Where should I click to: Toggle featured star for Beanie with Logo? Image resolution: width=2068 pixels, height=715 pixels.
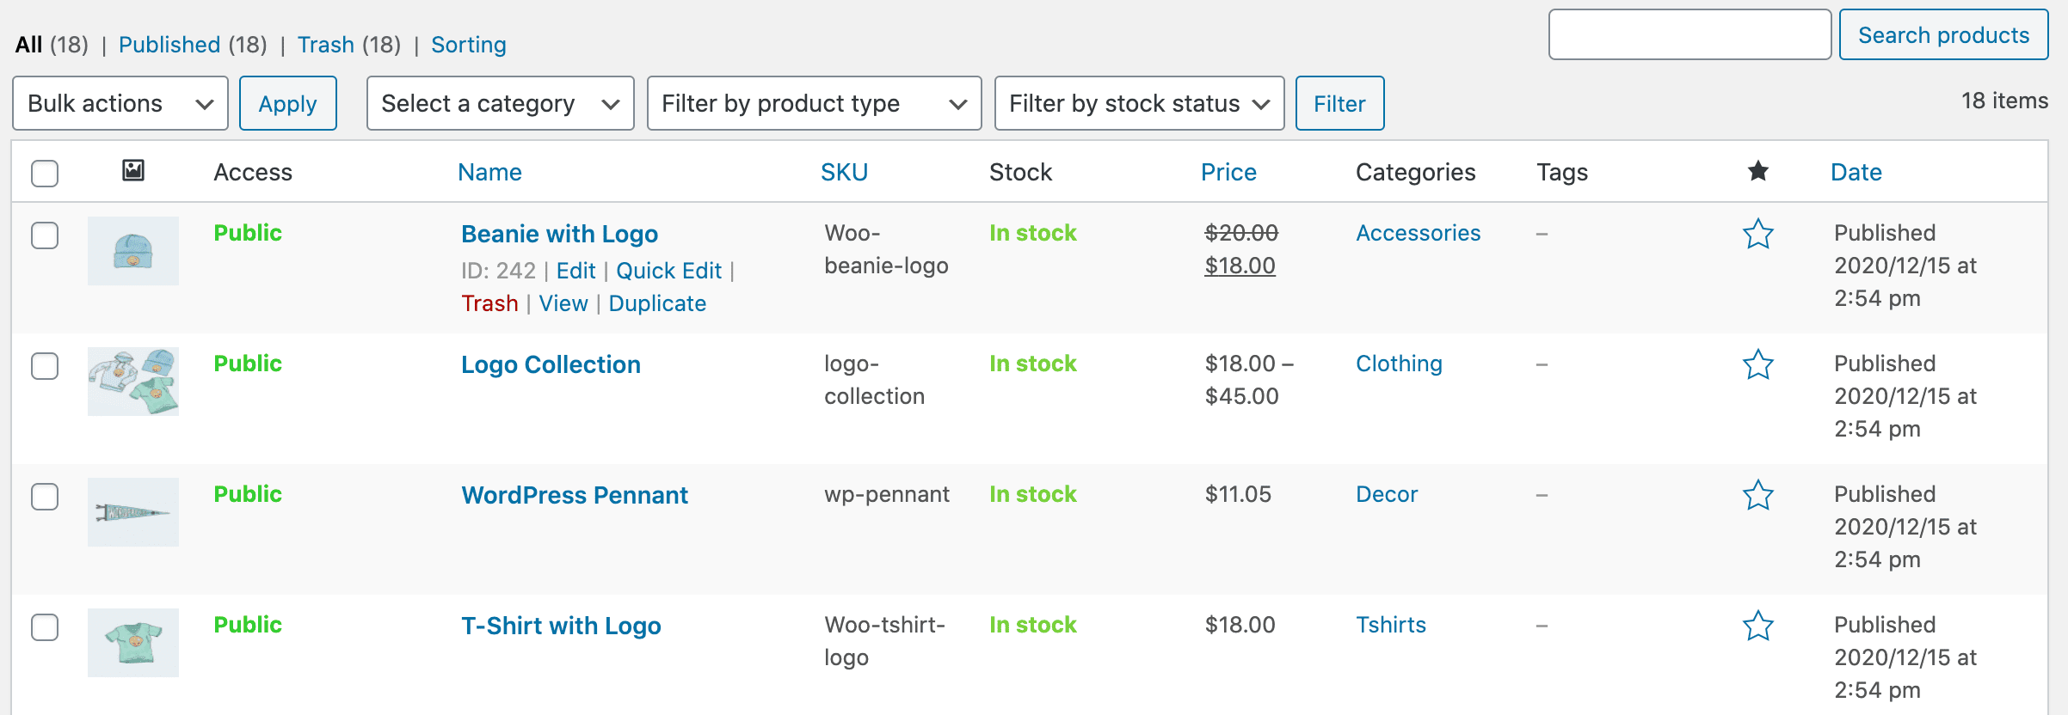click(1758, 234)
